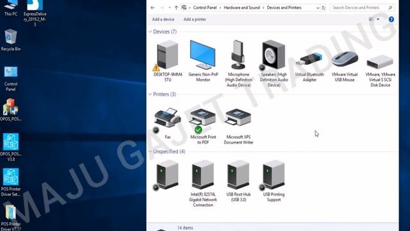Screen dimensions: 410x231
Task: Select the ExpressDelivery_2019.2 desktop icon
Action: click(x=35, y=13)
